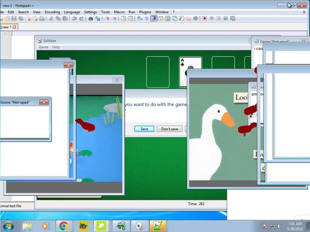This screenshot has height=232, width=310.
Task: Open the Encoding menu
Action: pyautogui.click(x=52, y=12)
